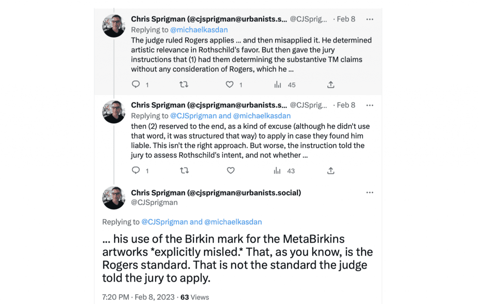Open @michaelkasdan link in first tweet
This screenshot has height=304, width=479.
click(199, 29)
